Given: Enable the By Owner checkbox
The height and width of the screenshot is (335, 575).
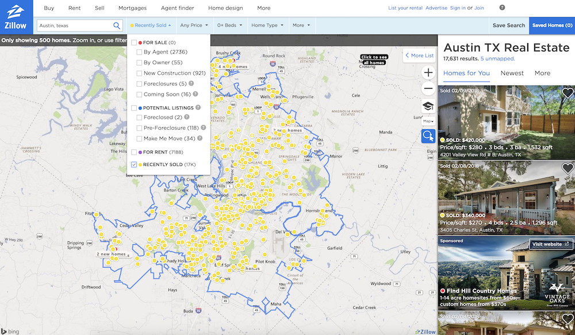Looking at the screenshot, I should point(139,63).
